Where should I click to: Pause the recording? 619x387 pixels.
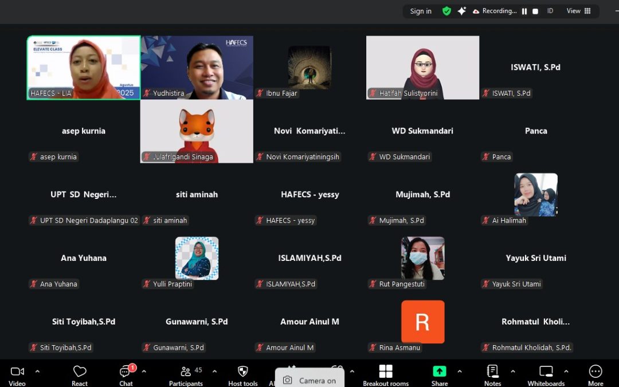(524, 11)
